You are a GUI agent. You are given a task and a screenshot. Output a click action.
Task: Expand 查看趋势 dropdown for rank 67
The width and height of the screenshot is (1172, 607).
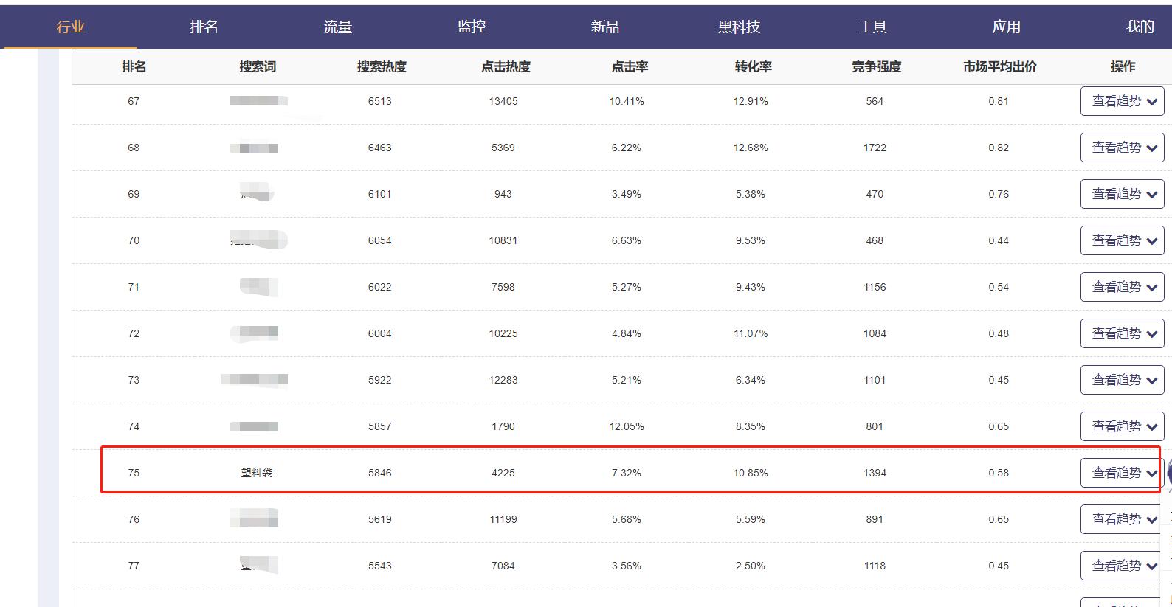pyautogui.click(x=1122, y=102)
